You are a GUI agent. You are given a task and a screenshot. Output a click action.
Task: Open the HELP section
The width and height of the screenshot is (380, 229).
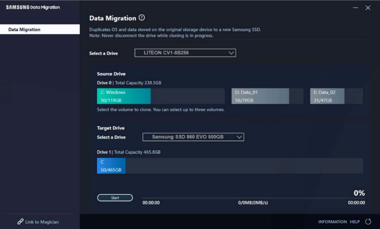pos(355,221)
